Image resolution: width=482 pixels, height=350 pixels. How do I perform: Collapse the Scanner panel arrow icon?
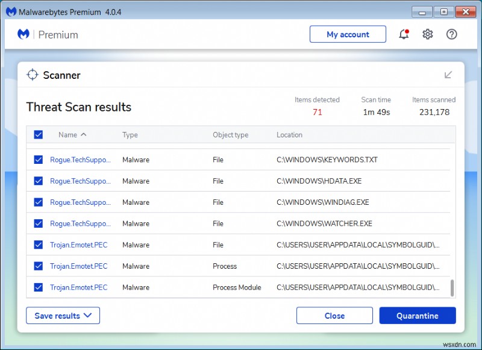[448, 75]
